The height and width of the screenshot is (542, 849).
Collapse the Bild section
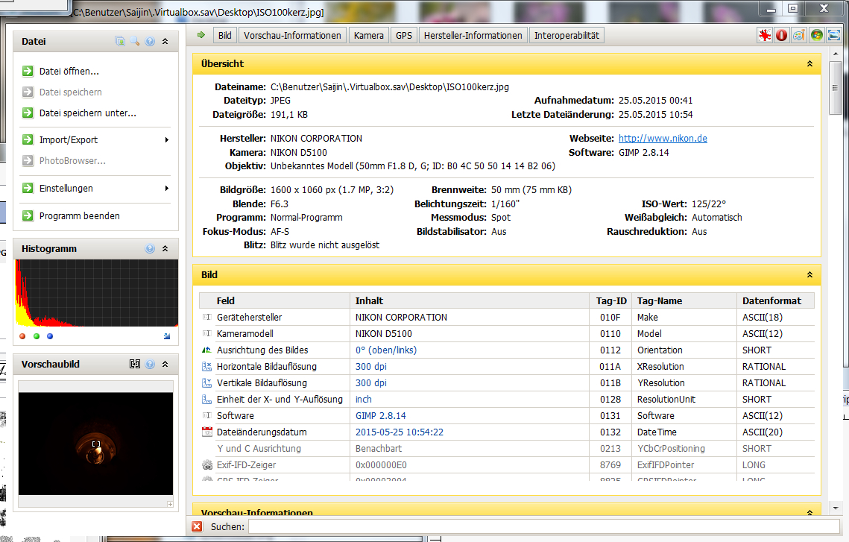pos(809,275)
